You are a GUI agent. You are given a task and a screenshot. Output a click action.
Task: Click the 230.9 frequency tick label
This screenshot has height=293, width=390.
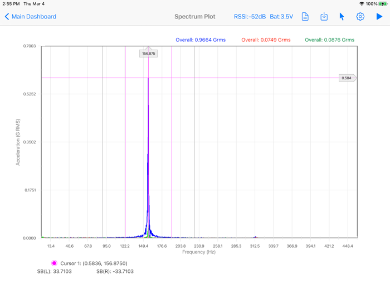tap(199, 246)
